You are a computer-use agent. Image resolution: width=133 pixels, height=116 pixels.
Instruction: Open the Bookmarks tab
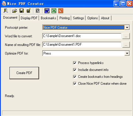click(49, 18)
